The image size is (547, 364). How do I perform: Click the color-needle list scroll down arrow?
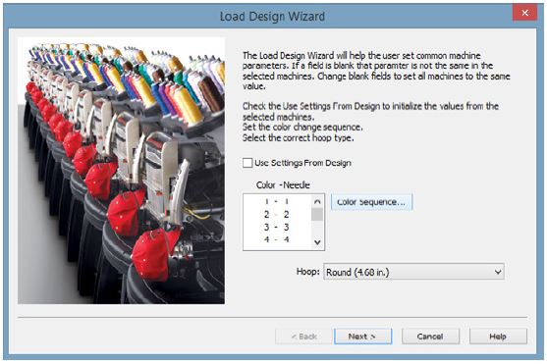tap(317, 242)
